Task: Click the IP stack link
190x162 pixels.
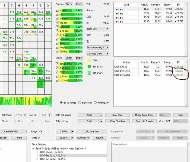Action: [x=87, y=23]
